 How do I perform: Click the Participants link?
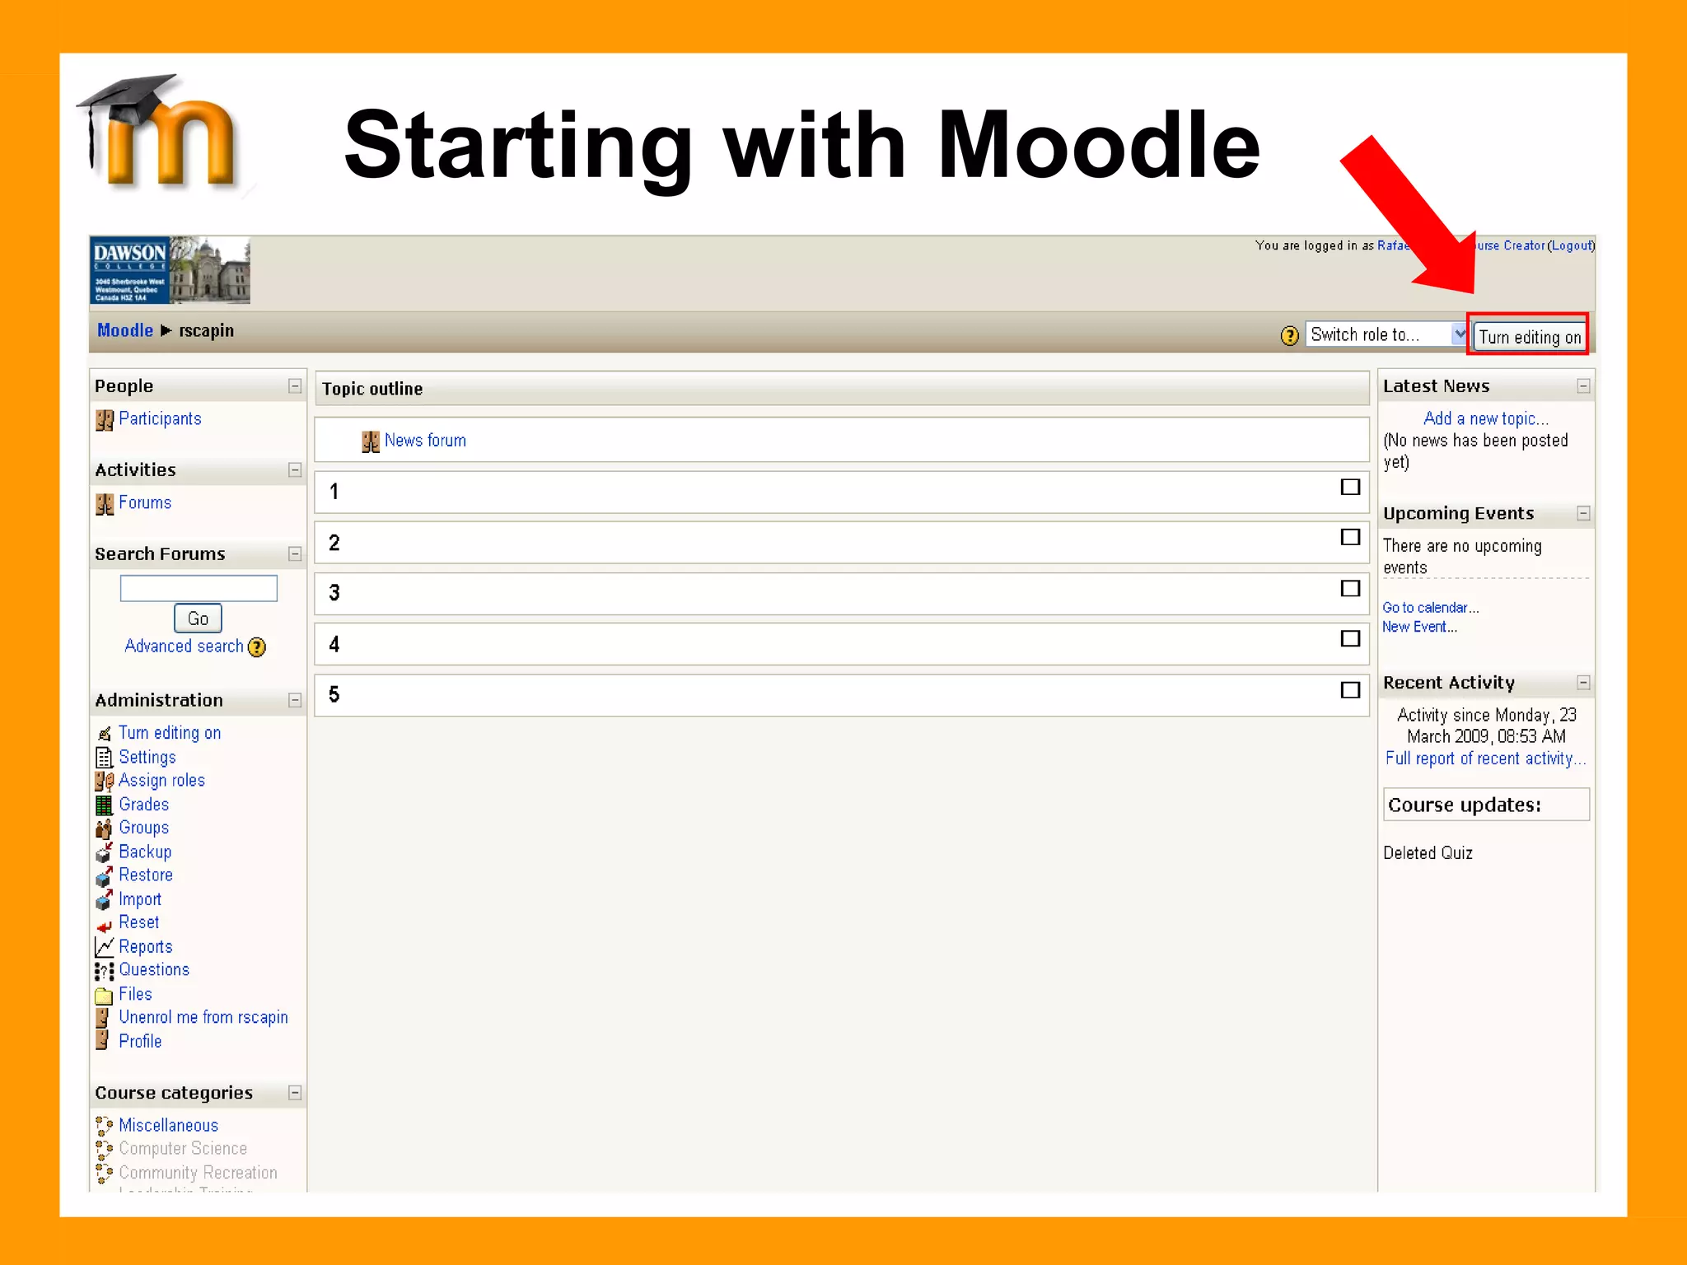[160, 419]
